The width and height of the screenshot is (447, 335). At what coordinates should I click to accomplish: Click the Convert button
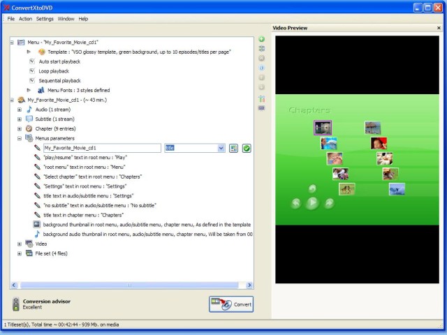tap(231, 304)
